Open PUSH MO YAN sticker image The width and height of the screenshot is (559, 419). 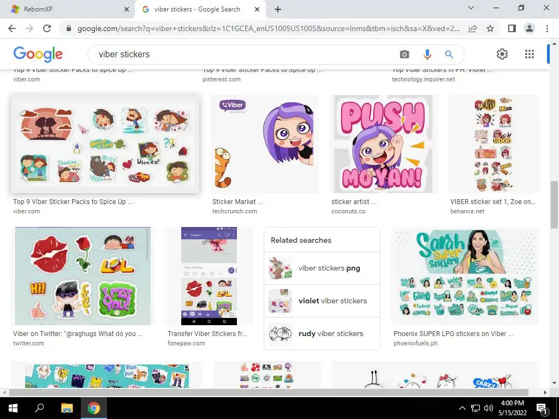383,144
